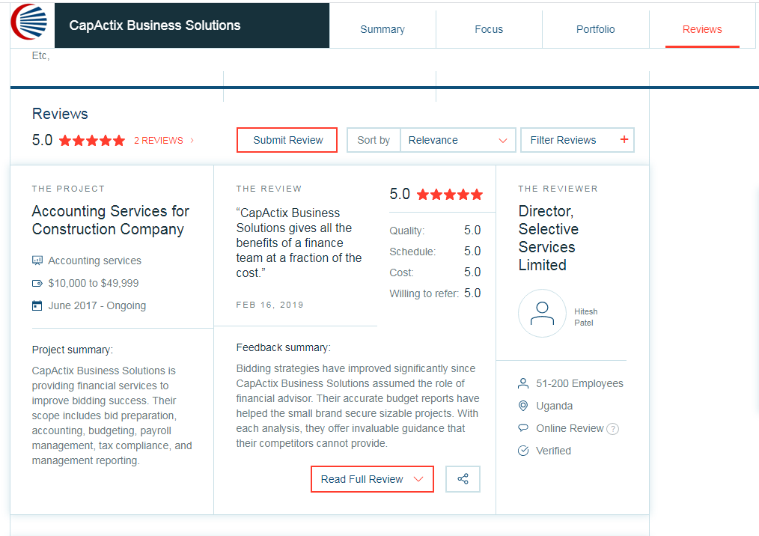
Task: Click the 'Uganda' location text
Action: pyautogui.click(x=554, y=406)
